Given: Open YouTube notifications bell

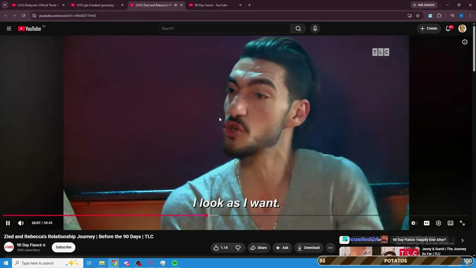Looking at the screenshot, I should click(448, 29).
